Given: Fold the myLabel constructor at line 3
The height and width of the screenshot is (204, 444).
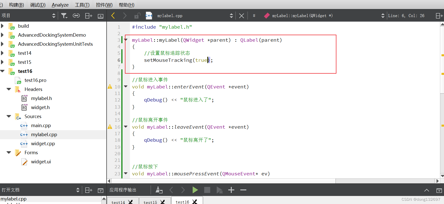Looking at the screenshot, I should pyautogui.click(x=126, y=40).
